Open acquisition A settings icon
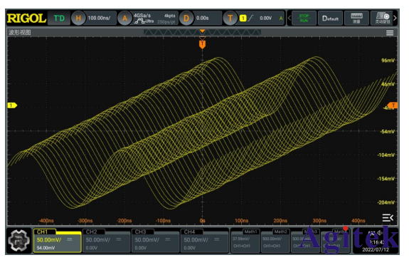Image resolution: width=409 pixels, height=260 pixels. tap(124, 19)
